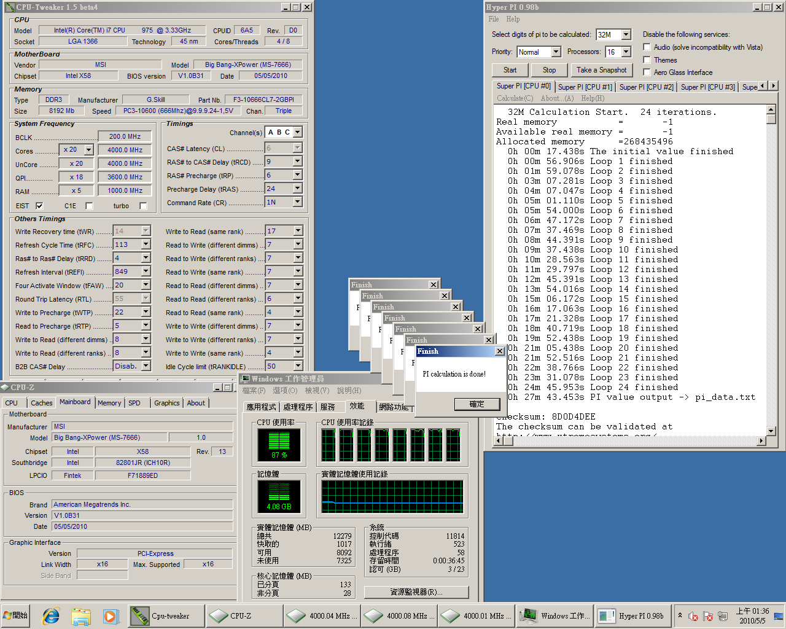The width and height of the screenshot is (786, 629).
Task: Click the CPU usage 87 % meter
Action: (x=279, y=445)
